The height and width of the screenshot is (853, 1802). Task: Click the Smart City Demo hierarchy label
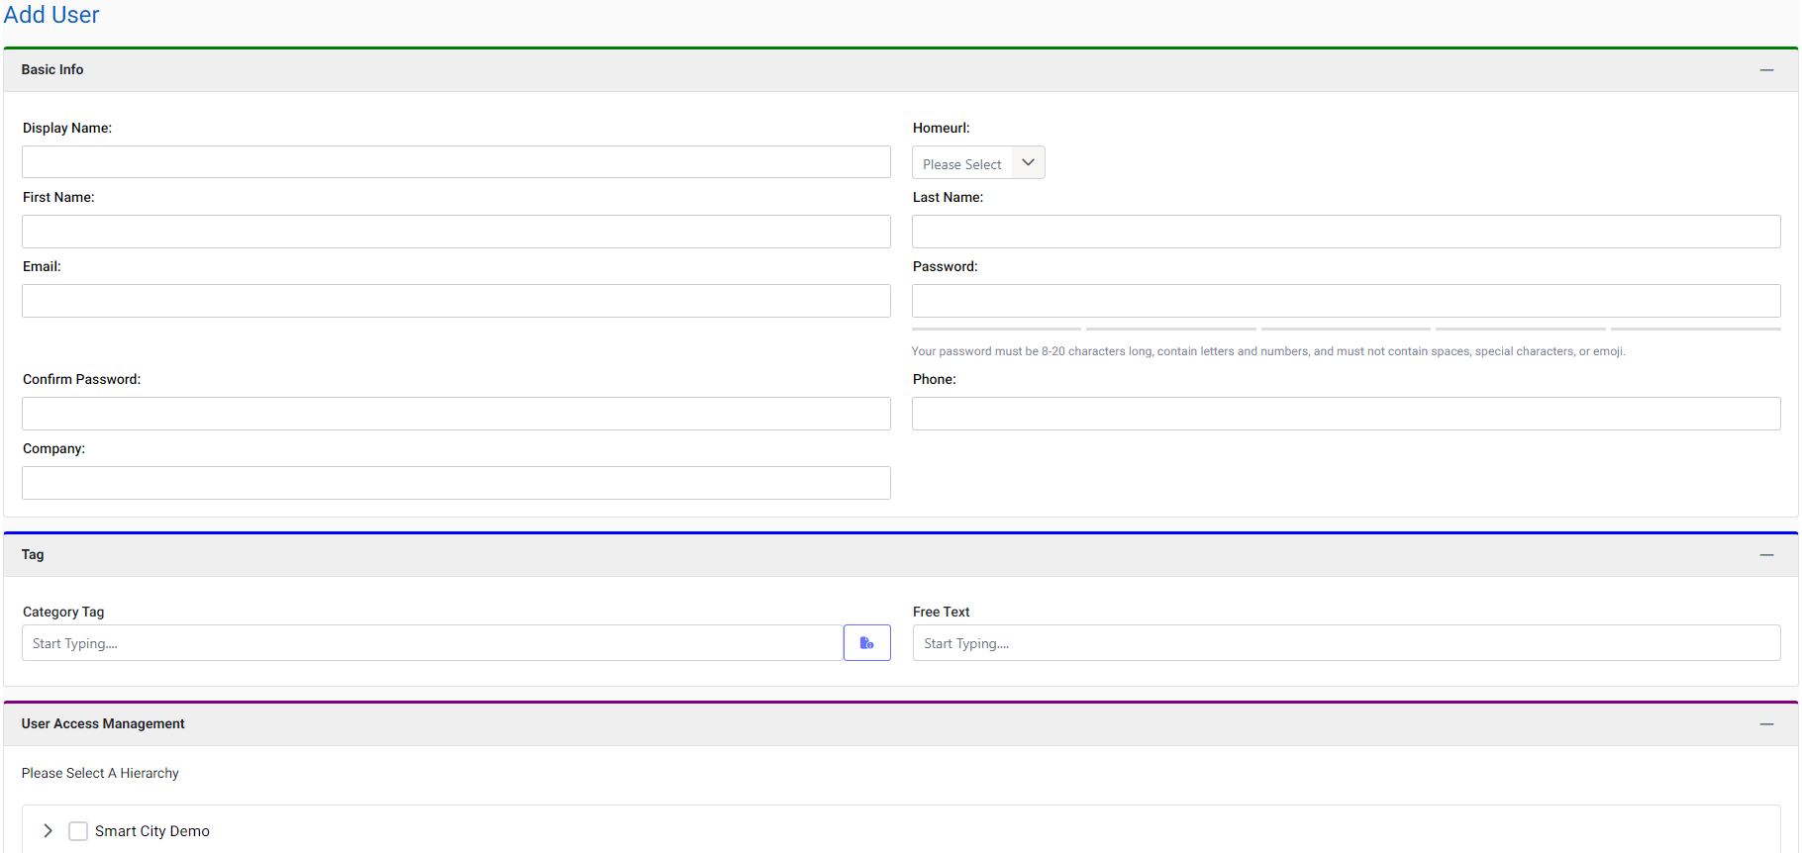click(x=152, y=831)
